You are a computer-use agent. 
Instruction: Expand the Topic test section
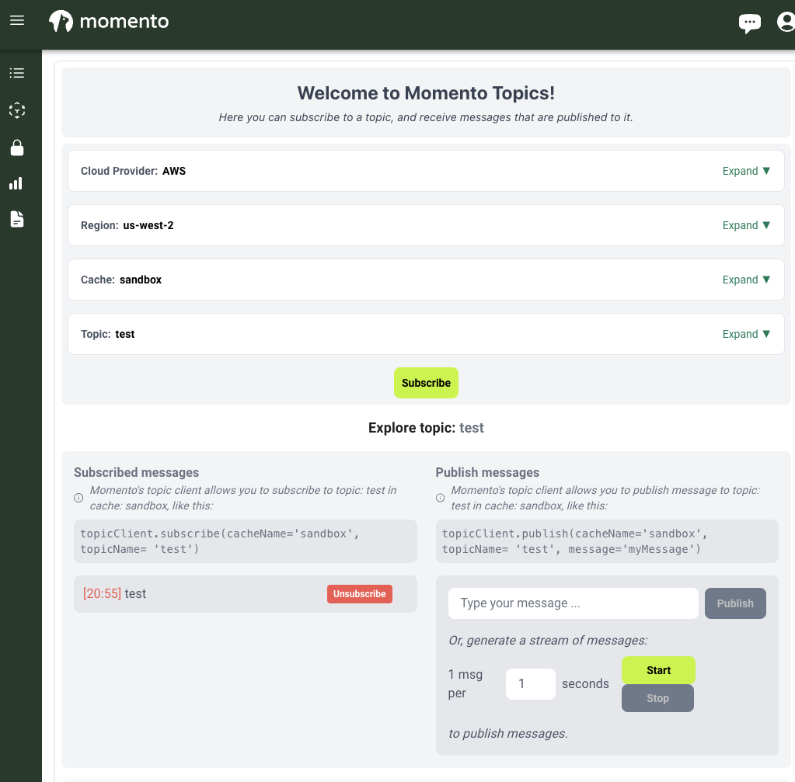[746, 334]
